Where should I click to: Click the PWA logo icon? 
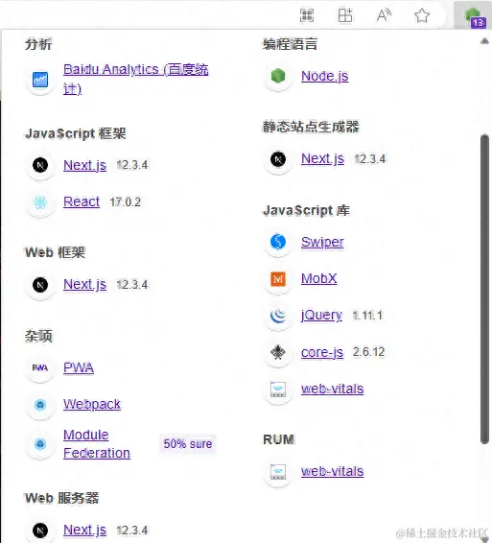(40, 367)
